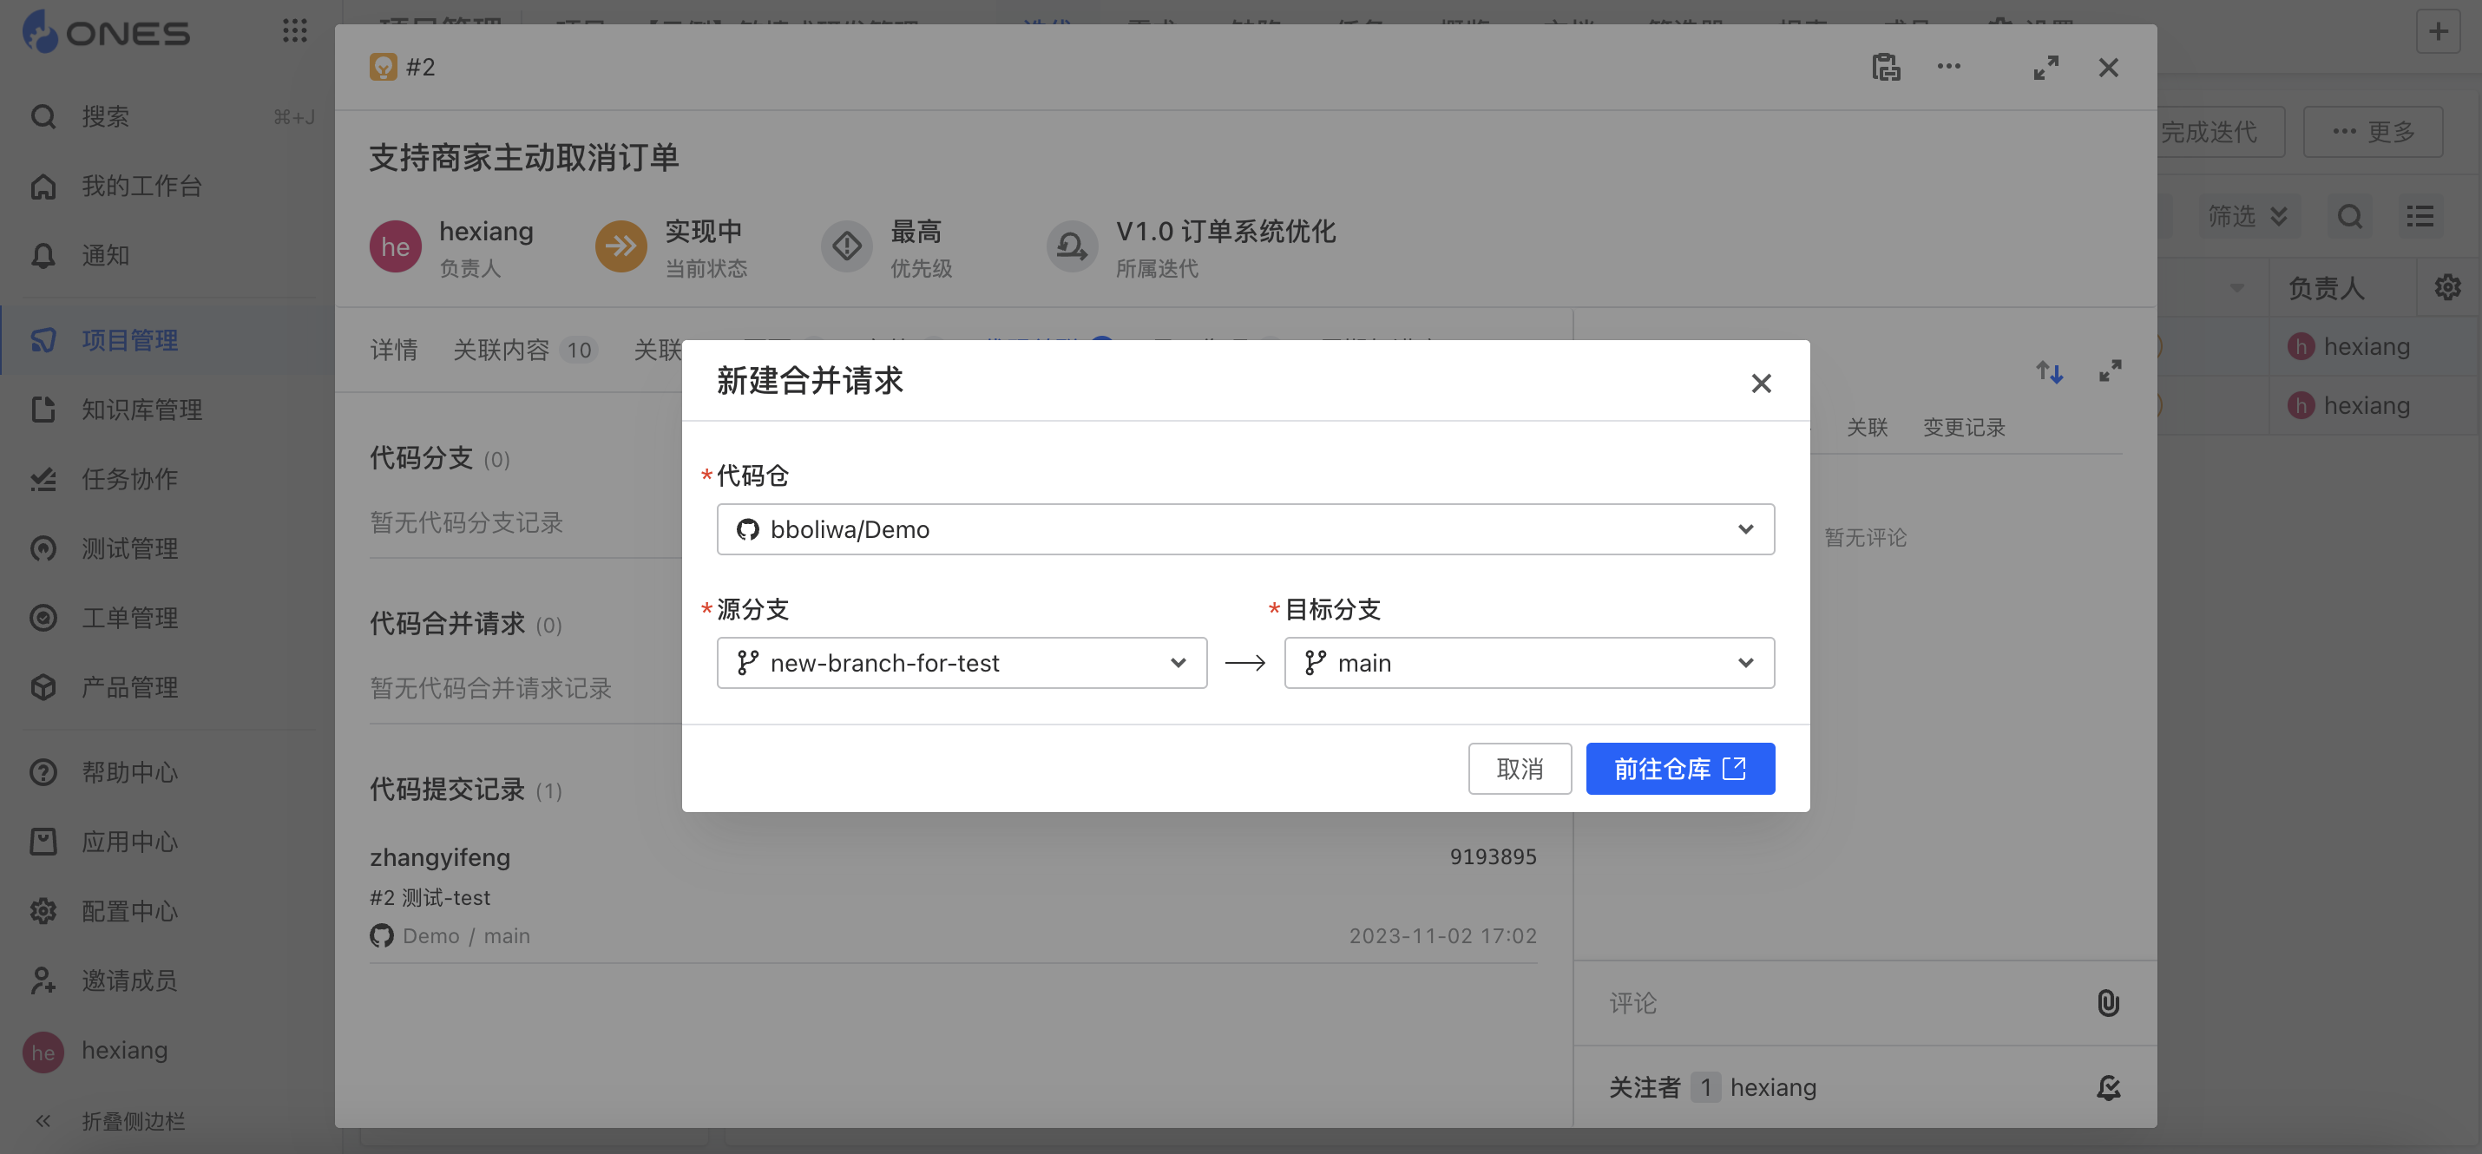Image resolution: width=2482 pixels, height=1154 pixels.
Task: Click the 前往仓库 button
Action: click(1679, 769)
